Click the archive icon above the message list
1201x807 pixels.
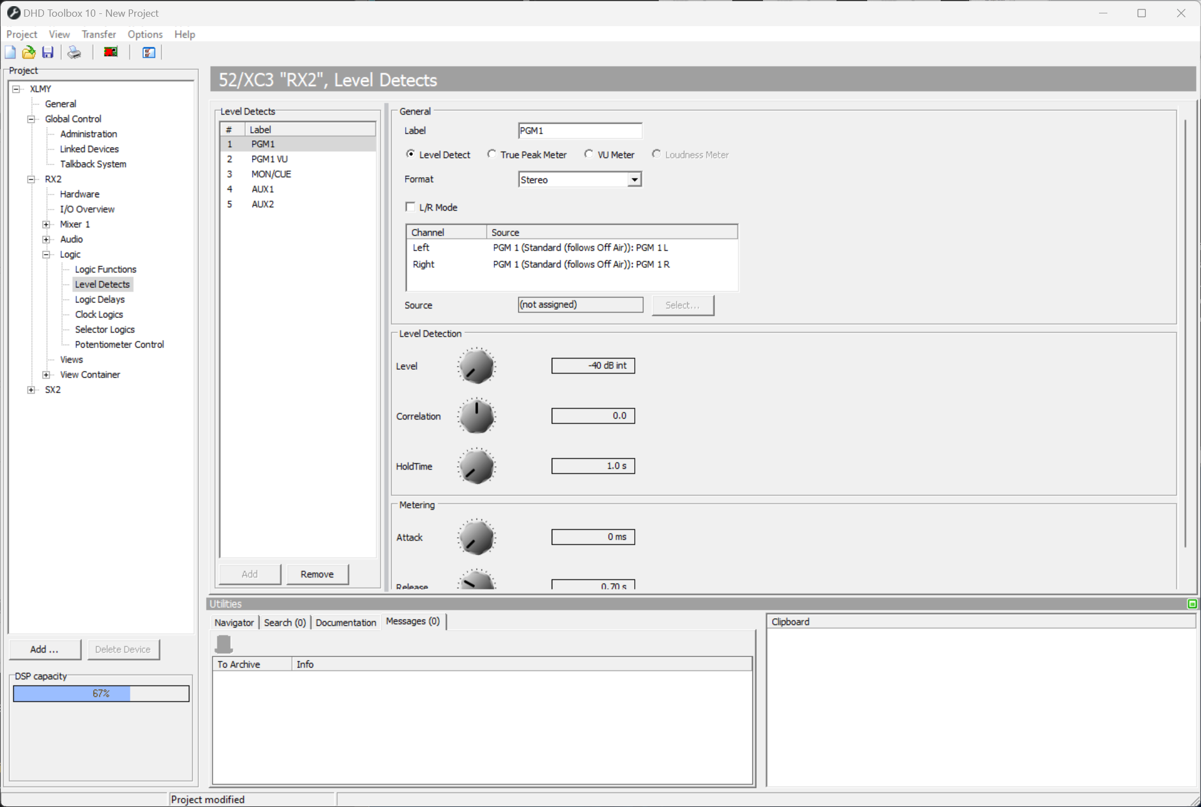(x=224, y=643)
